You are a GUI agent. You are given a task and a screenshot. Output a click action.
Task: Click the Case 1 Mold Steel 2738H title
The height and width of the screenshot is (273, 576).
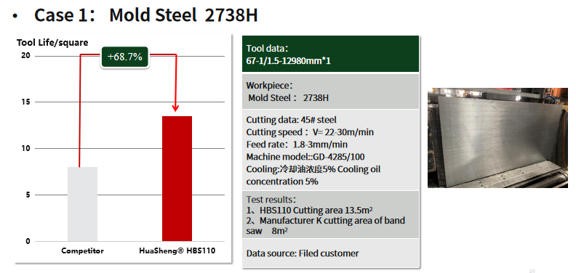tap(146, 15)
